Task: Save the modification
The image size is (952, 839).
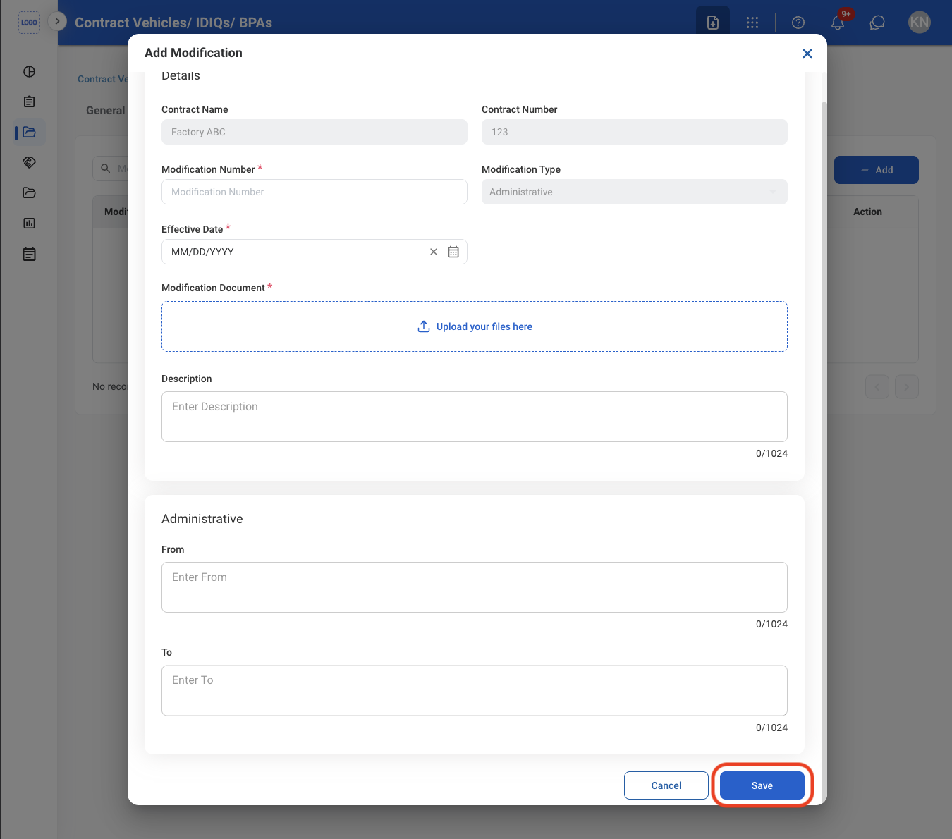Action: click(762, 785)
